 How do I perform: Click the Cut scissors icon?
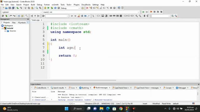pos(25,8)
